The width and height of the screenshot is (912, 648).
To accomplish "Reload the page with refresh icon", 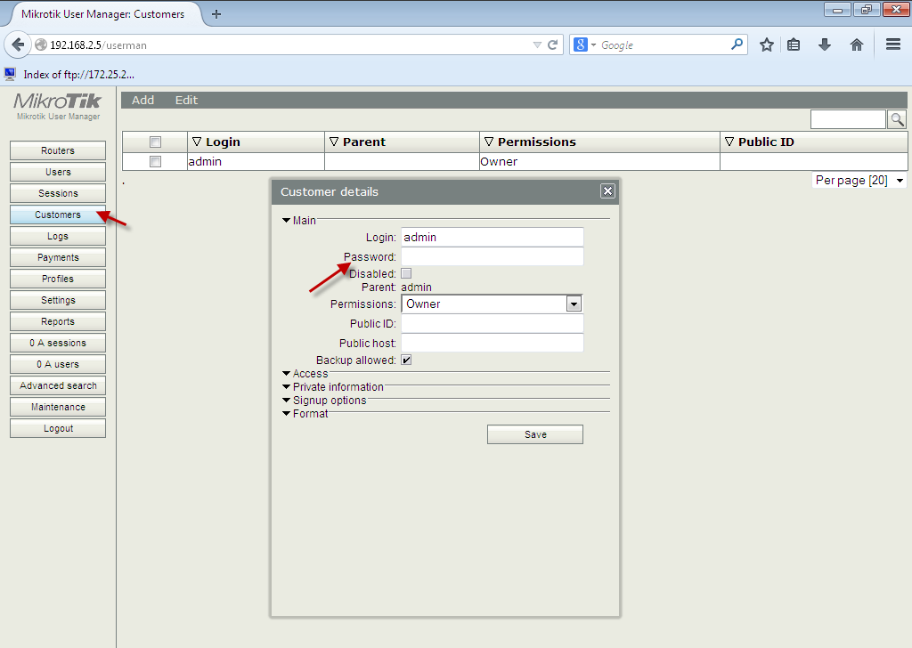I will click(x=552, y=45).
